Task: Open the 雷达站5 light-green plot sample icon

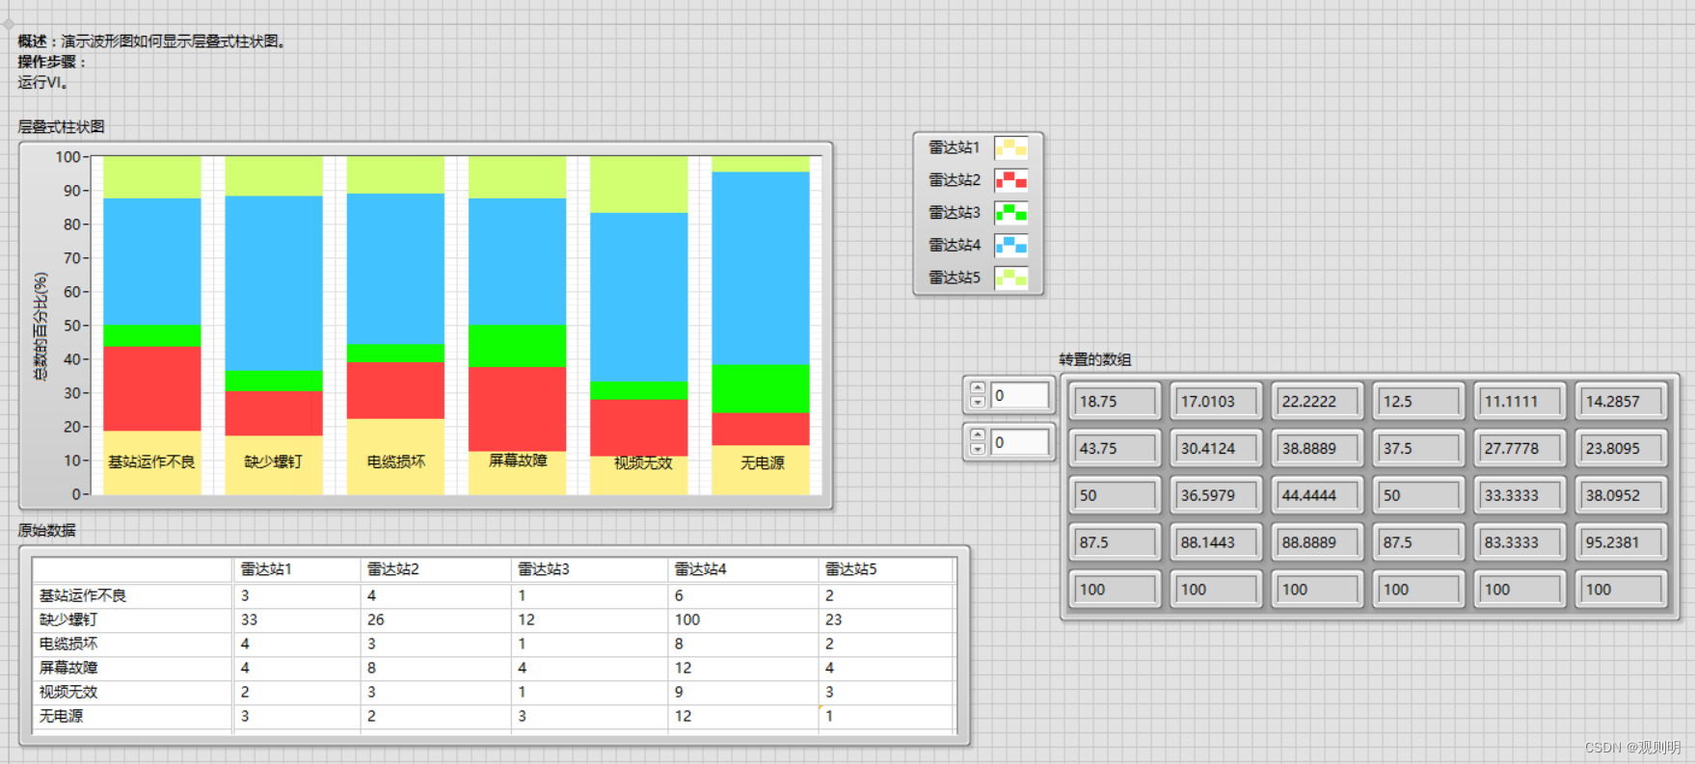Action: pos(1011,278)
